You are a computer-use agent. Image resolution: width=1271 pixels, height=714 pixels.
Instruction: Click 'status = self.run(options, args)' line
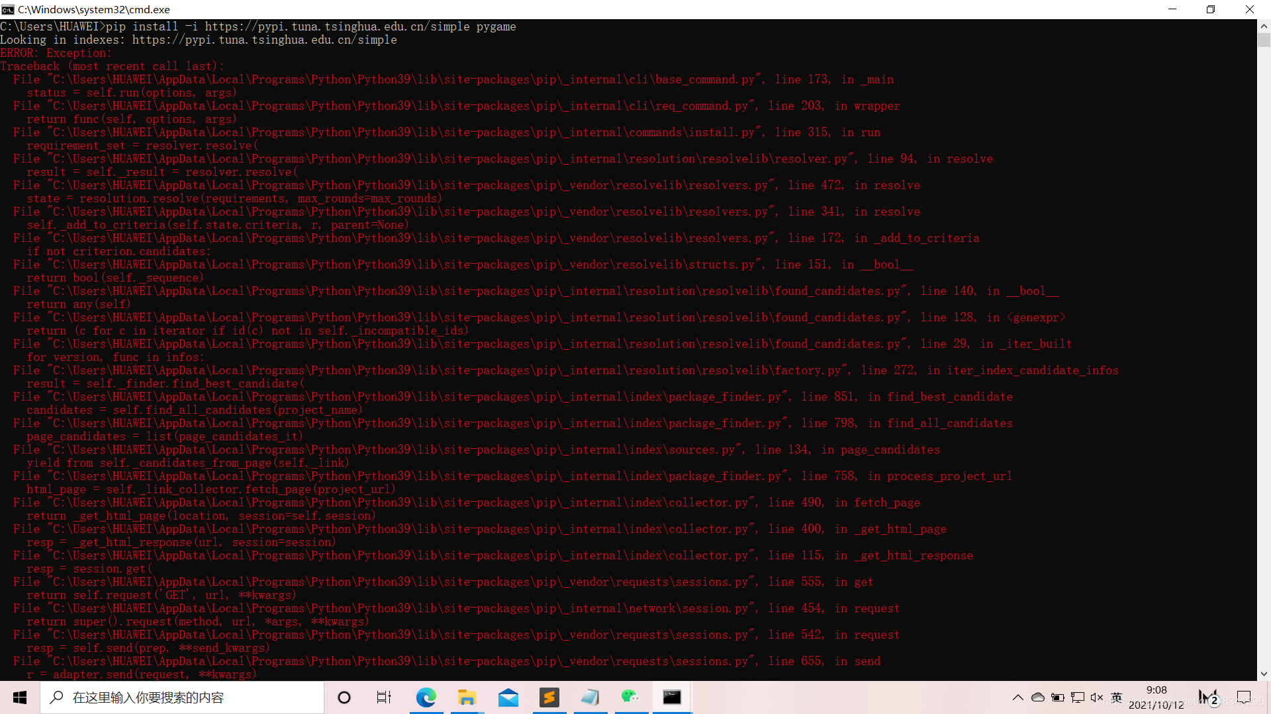coord(132,93)
